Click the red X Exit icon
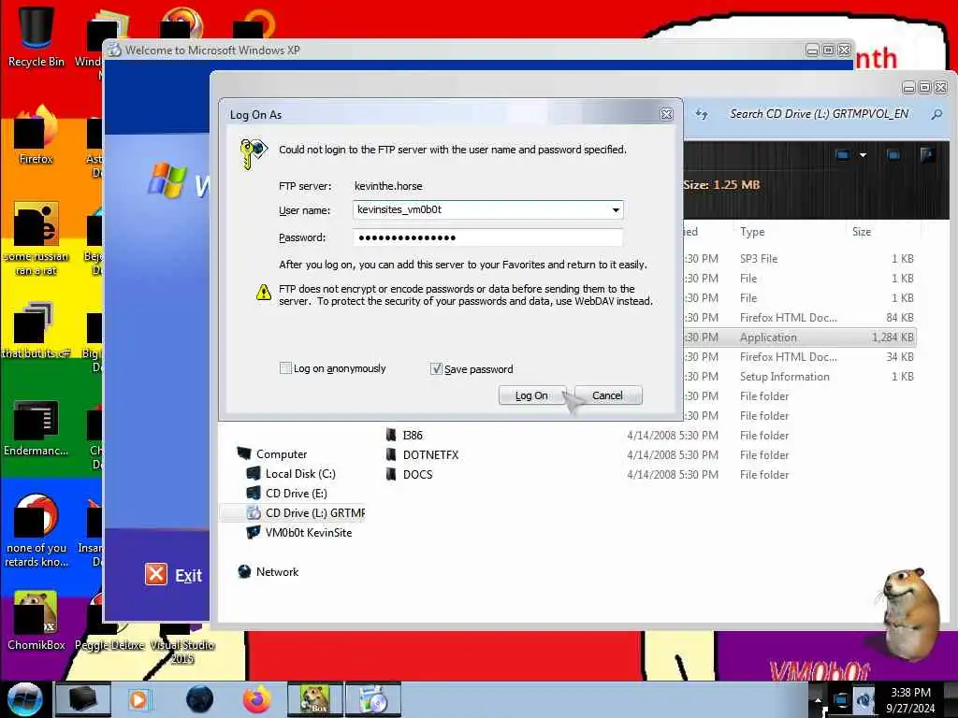Viewport: 958px width, 718px height. [156, 575]
